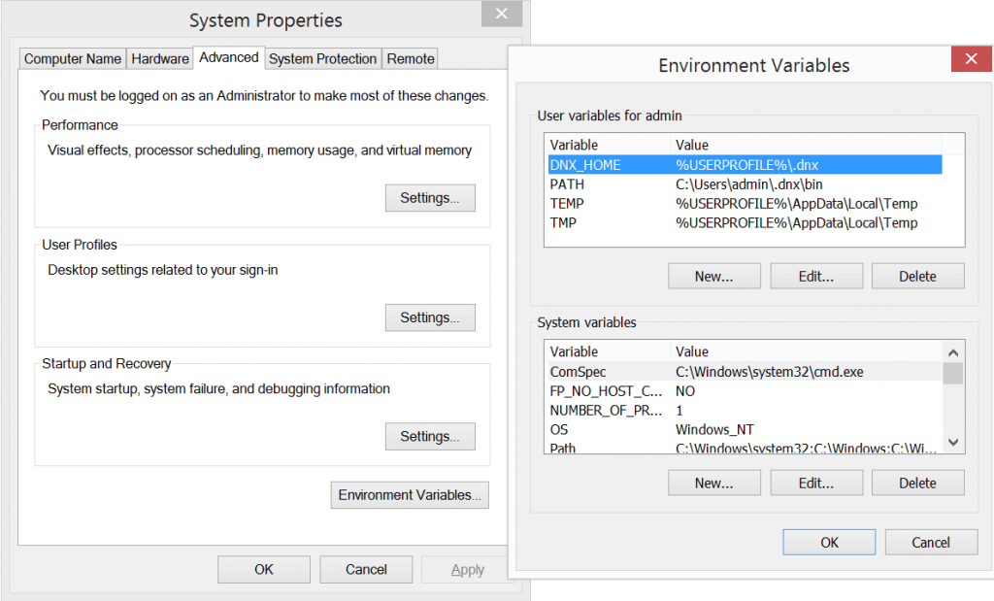Viewport: 994px width, 601px height.
Task: Confirm Environment Variables with OK
Action: [829, 542]
